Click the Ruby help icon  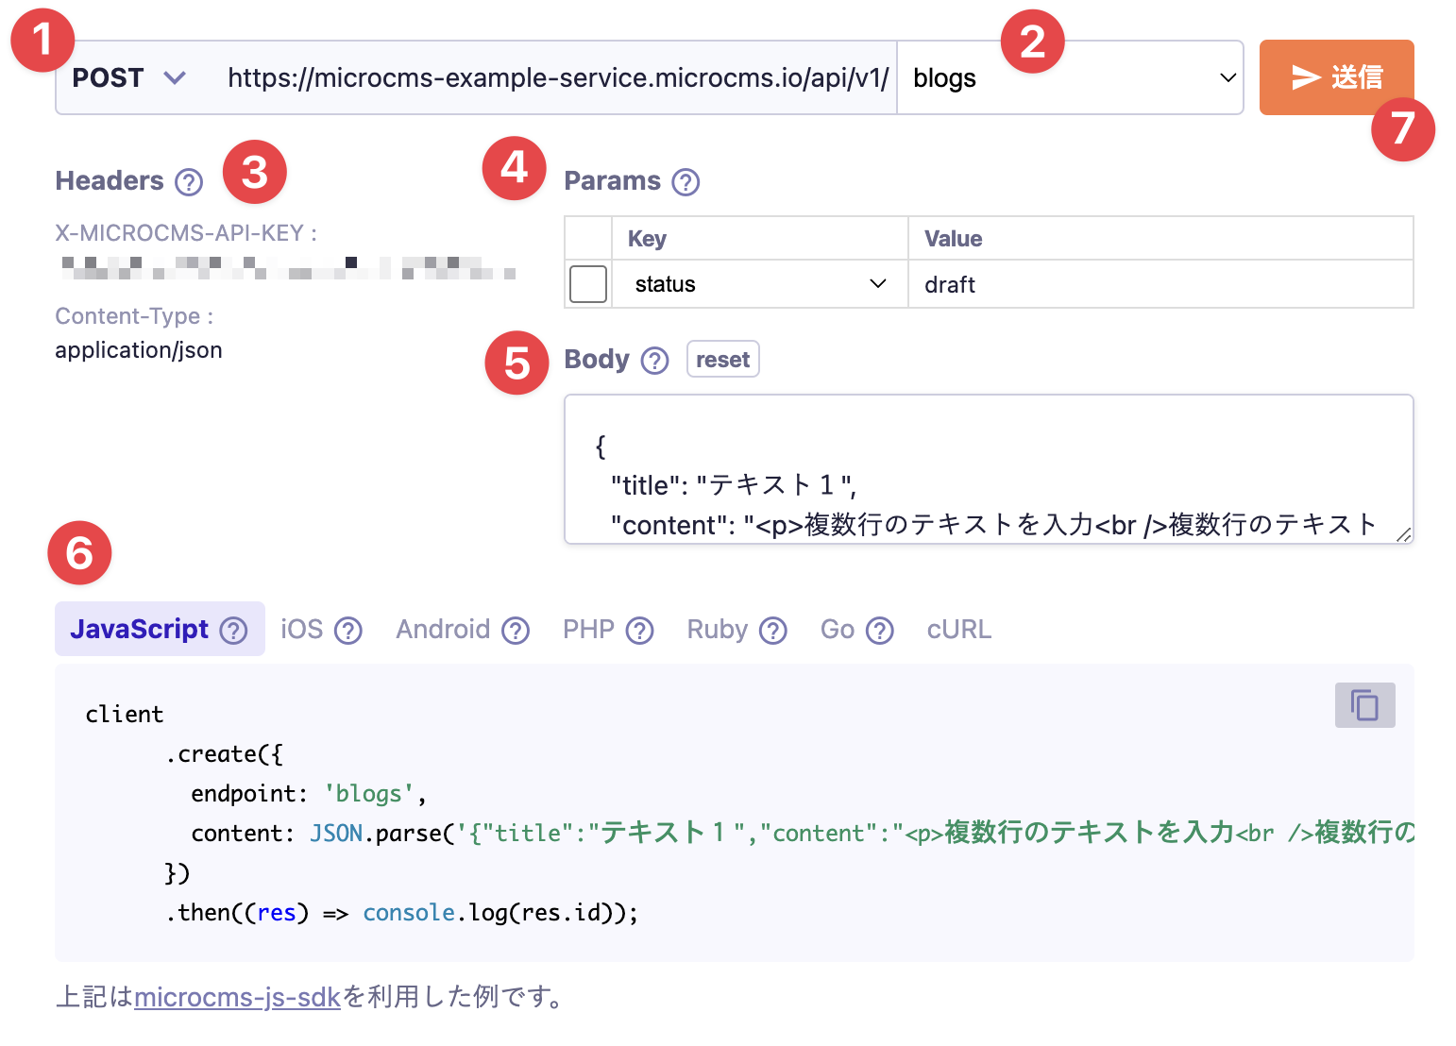click(773, 630)
